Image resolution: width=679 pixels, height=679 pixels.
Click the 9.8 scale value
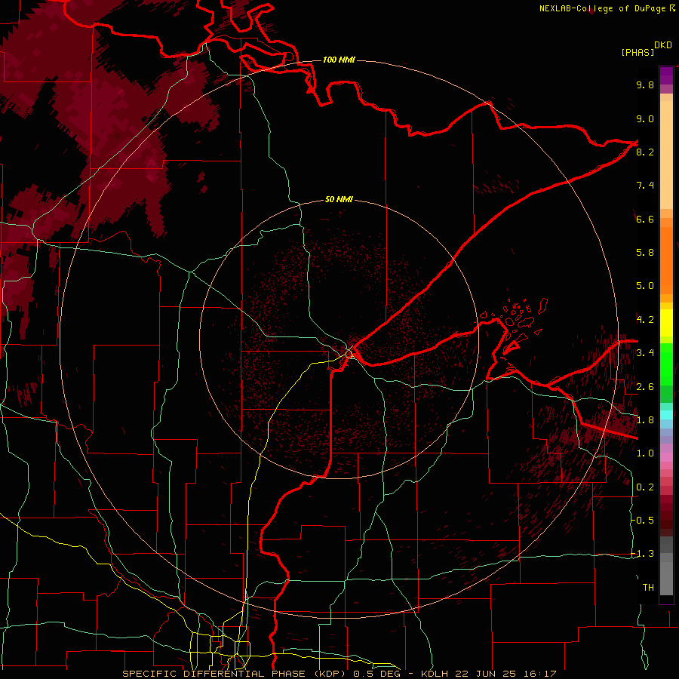click(645, 84)
